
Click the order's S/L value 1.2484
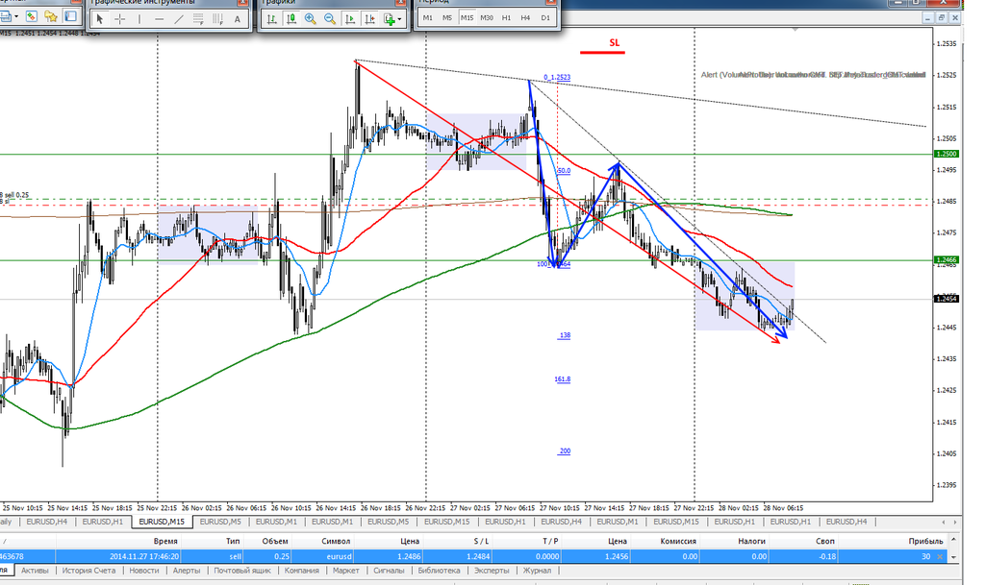(479, 556)
